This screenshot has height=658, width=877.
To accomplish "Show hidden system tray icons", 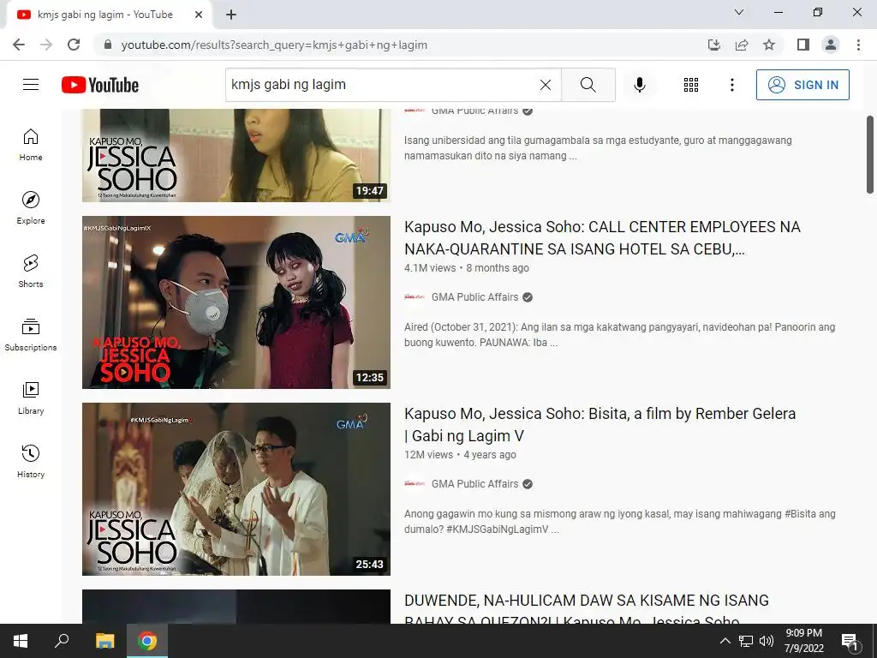I will pos(725,641).
